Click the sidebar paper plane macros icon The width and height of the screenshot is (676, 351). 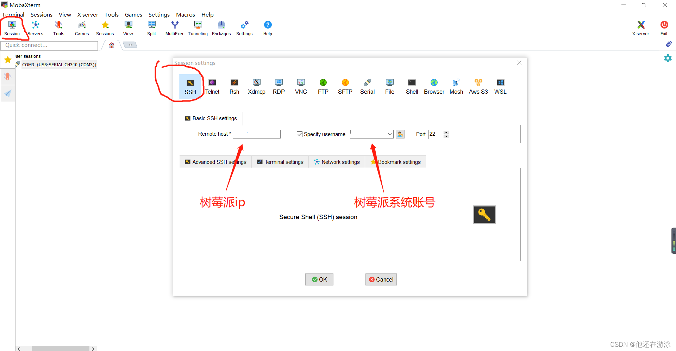[8, 93]
